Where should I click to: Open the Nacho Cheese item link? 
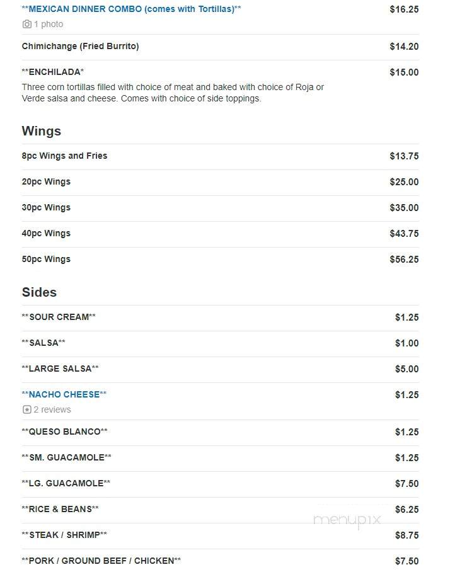point(64,394)
